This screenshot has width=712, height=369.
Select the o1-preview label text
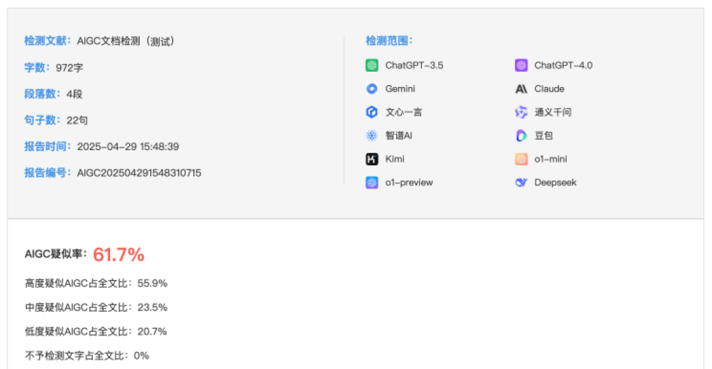(409, 183)
